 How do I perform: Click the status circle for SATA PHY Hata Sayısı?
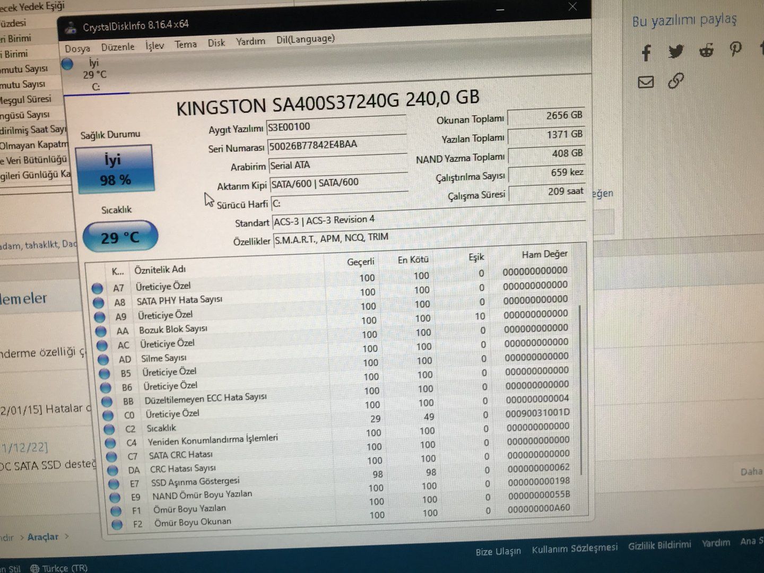pos(98,303)
